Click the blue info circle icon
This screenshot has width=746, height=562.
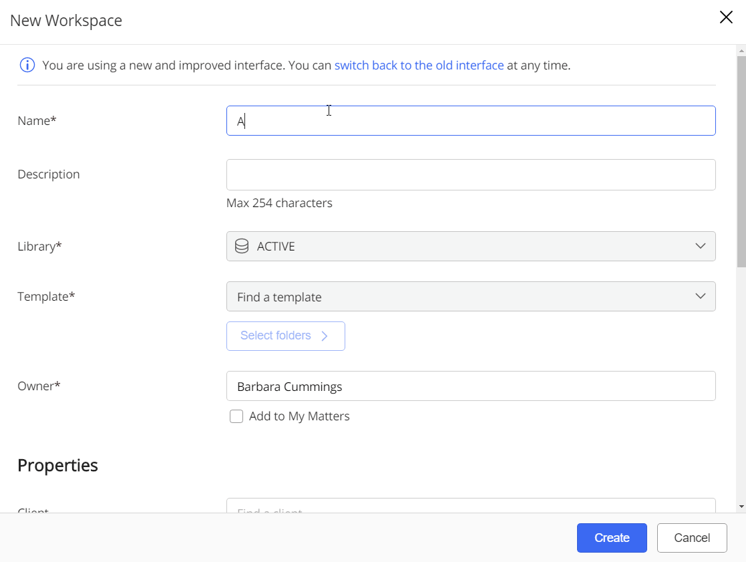point(27,65)
